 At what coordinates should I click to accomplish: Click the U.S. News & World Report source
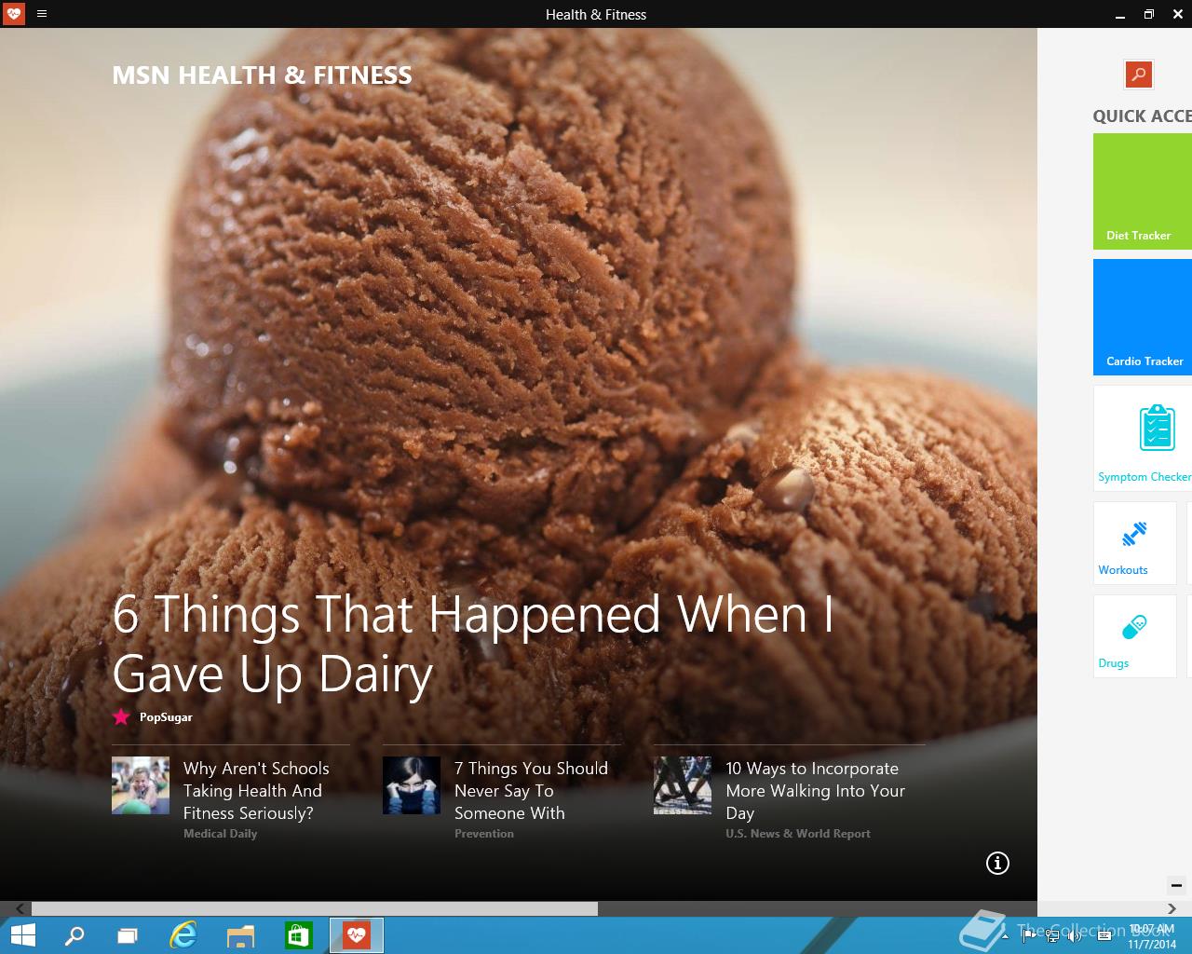798,834
